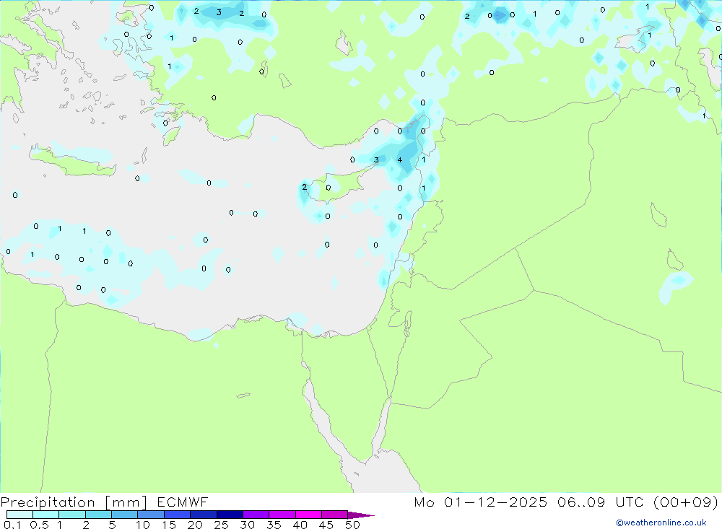Select the 20–25 mm legend color box

click(x=203, y=515)
